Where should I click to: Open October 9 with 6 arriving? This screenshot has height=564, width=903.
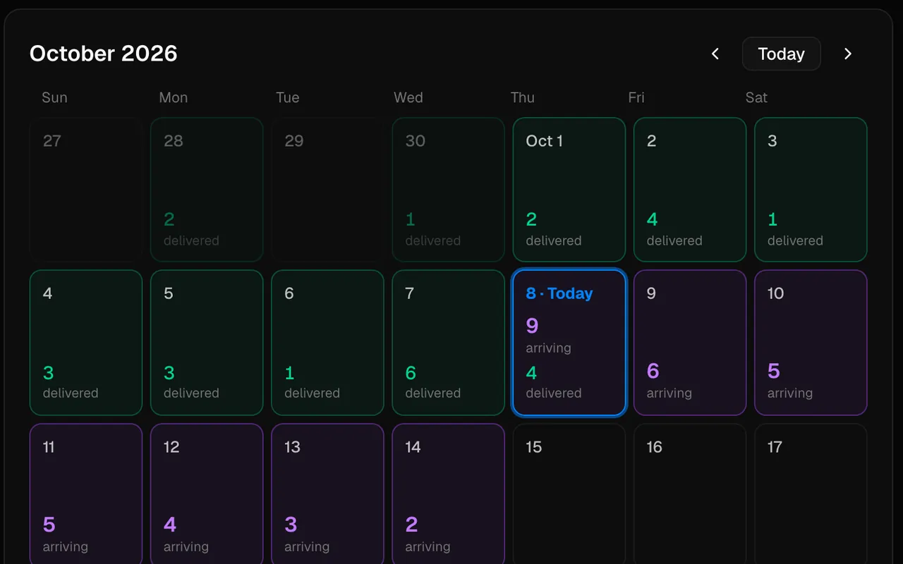pos(690,343)
